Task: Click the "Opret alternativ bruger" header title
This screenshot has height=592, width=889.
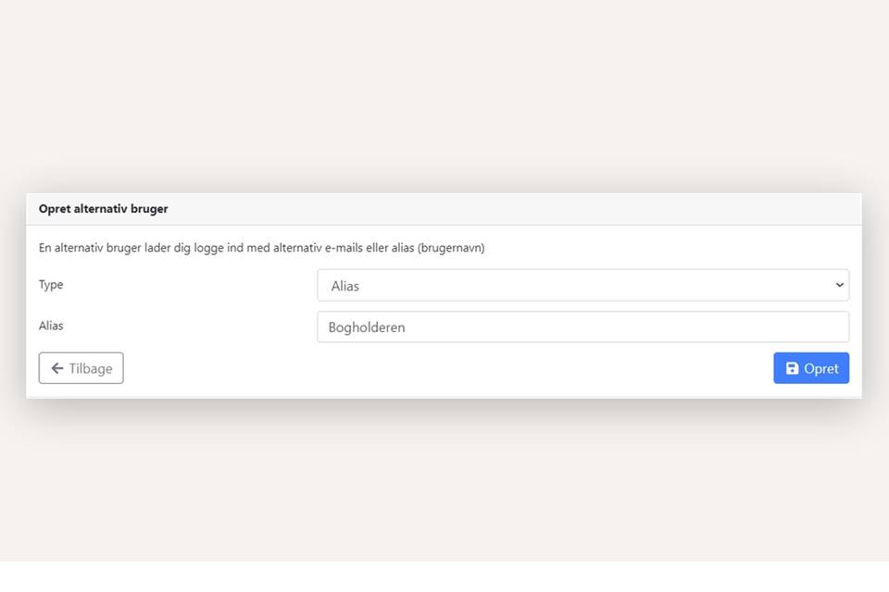Action: 104,209
